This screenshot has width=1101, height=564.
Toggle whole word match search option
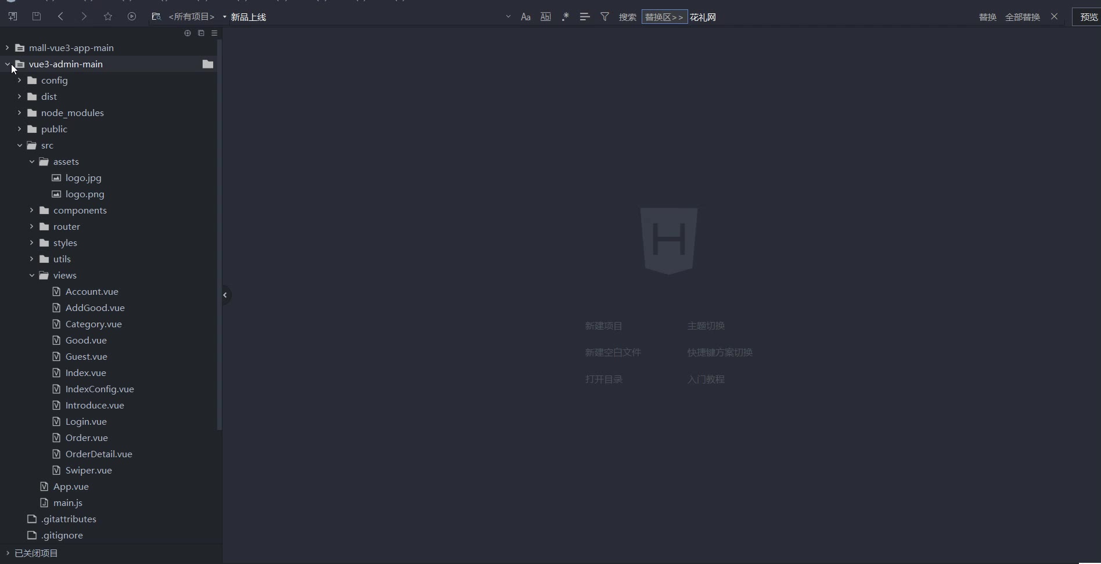[x=545, y=17]
